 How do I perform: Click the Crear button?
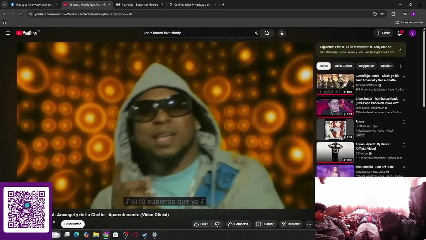point(383,33)
